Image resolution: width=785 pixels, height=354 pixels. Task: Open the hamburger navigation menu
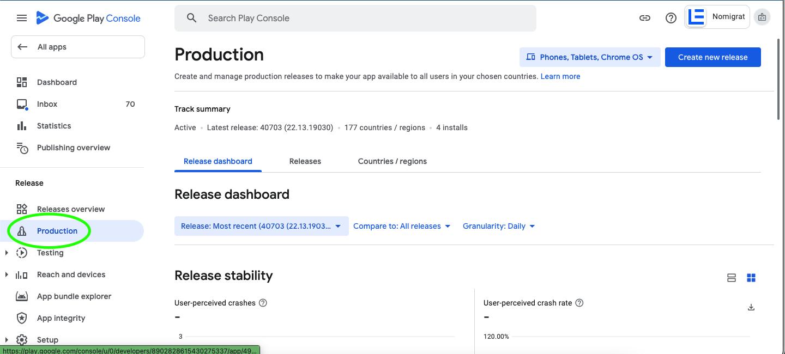22,18
